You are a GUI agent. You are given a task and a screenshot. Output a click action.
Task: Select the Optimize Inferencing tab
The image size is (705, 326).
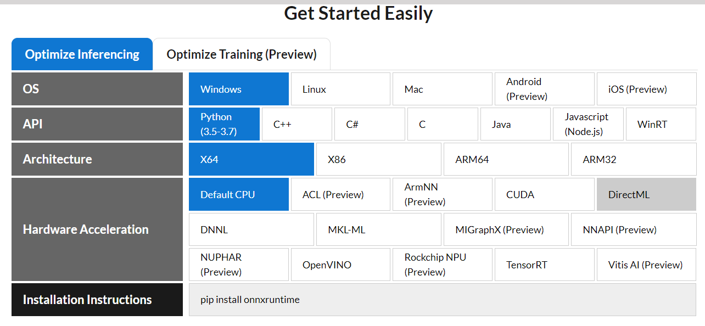[x=82, y=54]
